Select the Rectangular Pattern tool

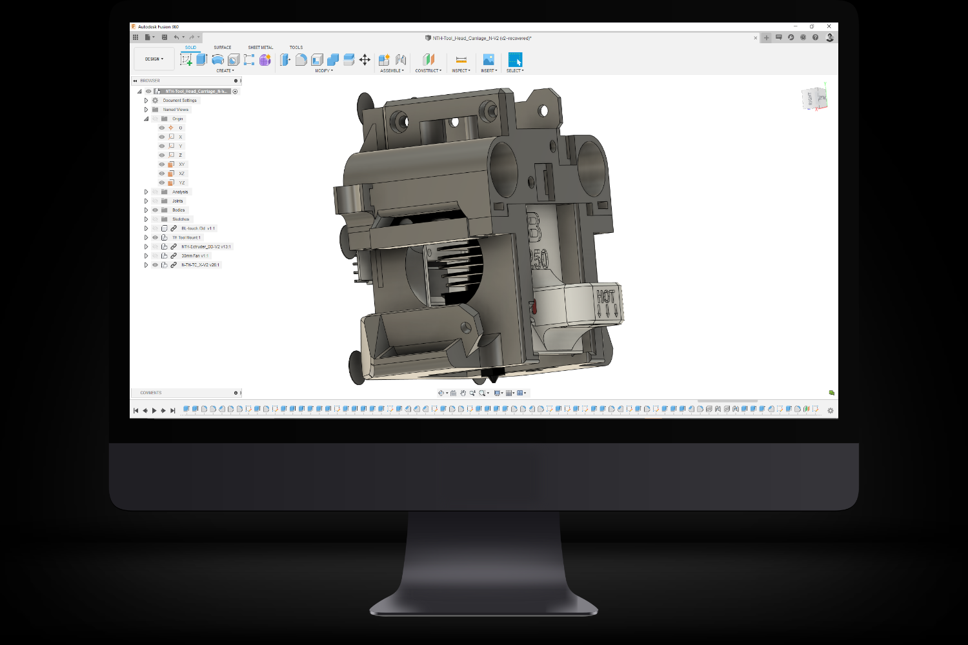click(x=249, y=59)
